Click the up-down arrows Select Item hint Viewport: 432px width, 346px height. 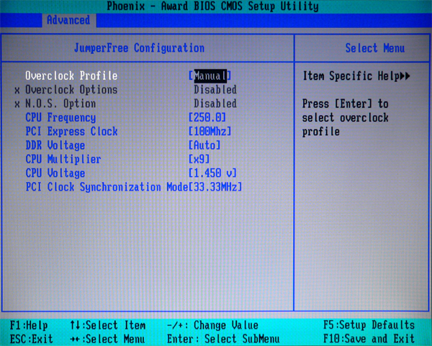[107, 325]
